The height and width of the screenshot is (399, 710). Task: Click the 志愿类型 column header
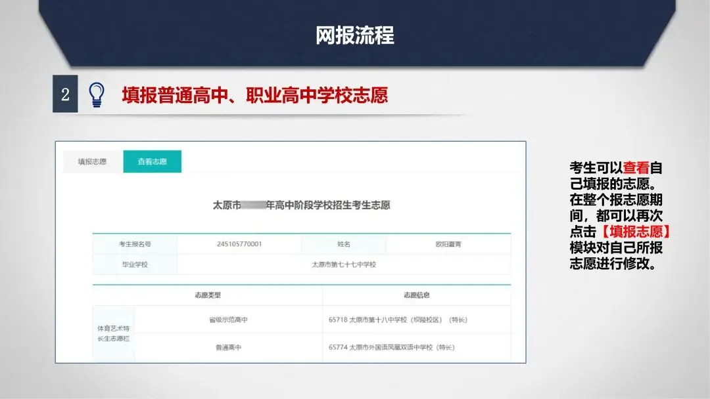(x=208, y=295)
